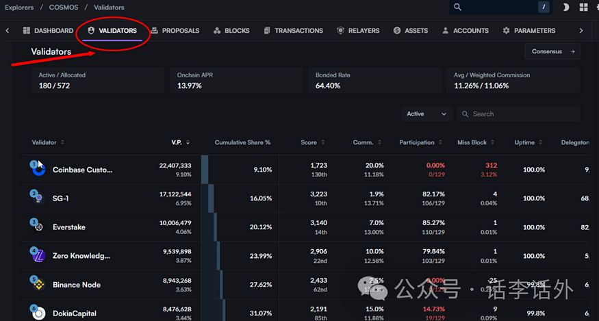Click the Relayers hexagon icon

pos(340,31)
